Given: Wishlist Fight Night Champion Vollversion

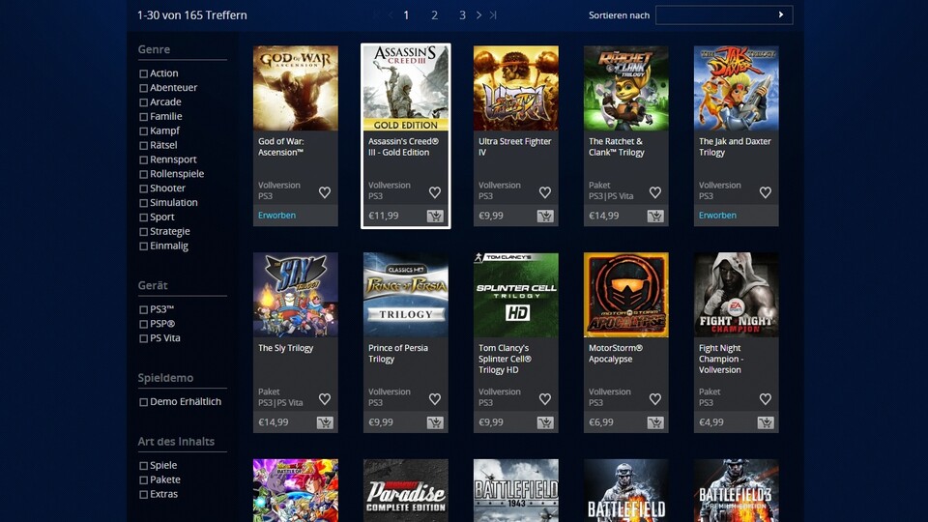Looking at the screenshot, I should tap(766, 399).
